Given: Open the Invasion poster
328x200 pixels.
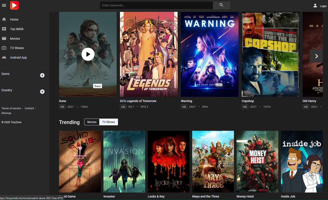Looking at the screenshot, I should tap(124, 162).
